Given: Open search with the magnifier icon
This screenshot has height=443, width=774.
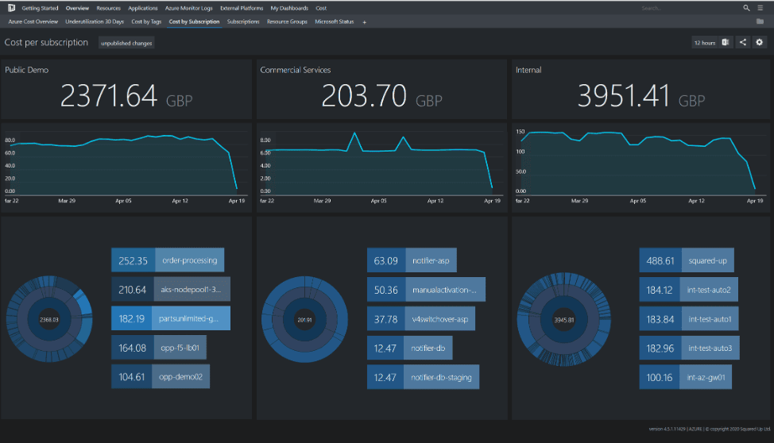Looking at the screenshot, I should click(746, 8).
